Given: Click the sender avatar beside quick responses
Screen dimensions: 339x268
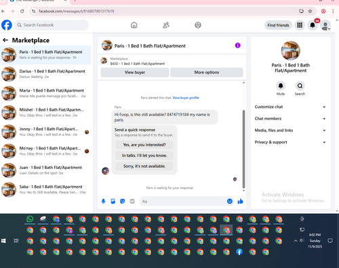Looking at the screenshot, I should coord(106,171).
